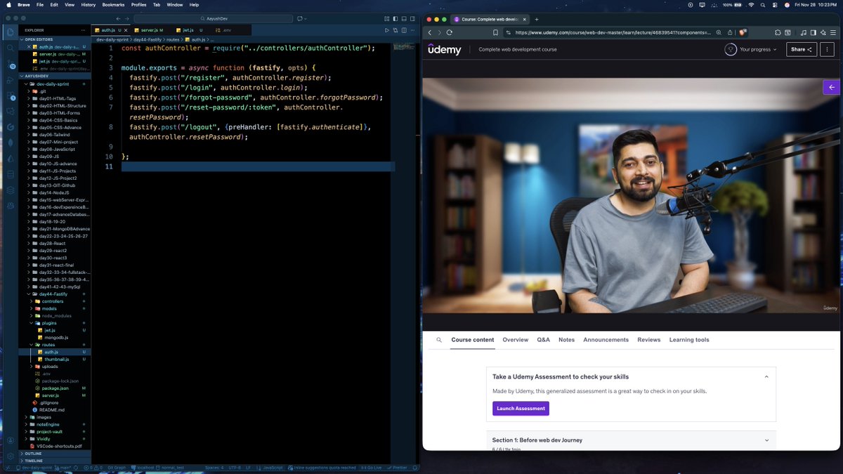The width and height of the screenshot is (843, 474).
Task: Collapse the Take a Udemy Assessment card
Action: [x=766, y=376]
